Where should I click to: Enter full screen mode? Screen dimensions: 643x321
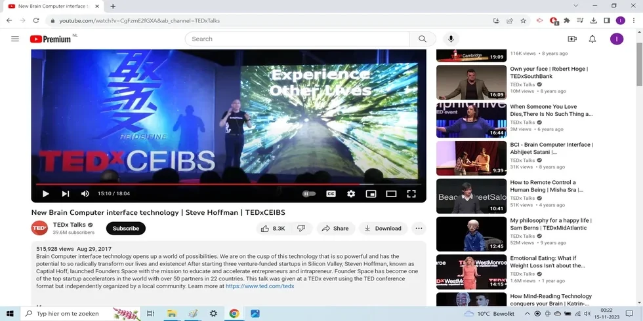(411, 194)
